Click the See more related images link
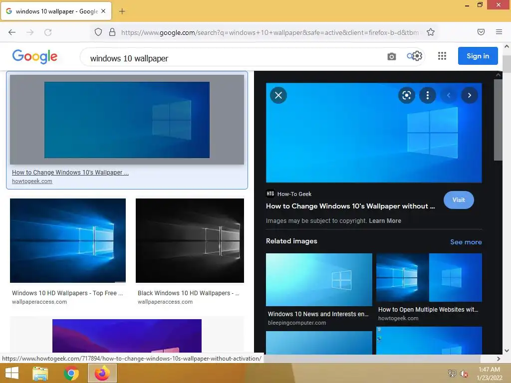The width and height of the screenshot is (511, 383). [466, 242]
